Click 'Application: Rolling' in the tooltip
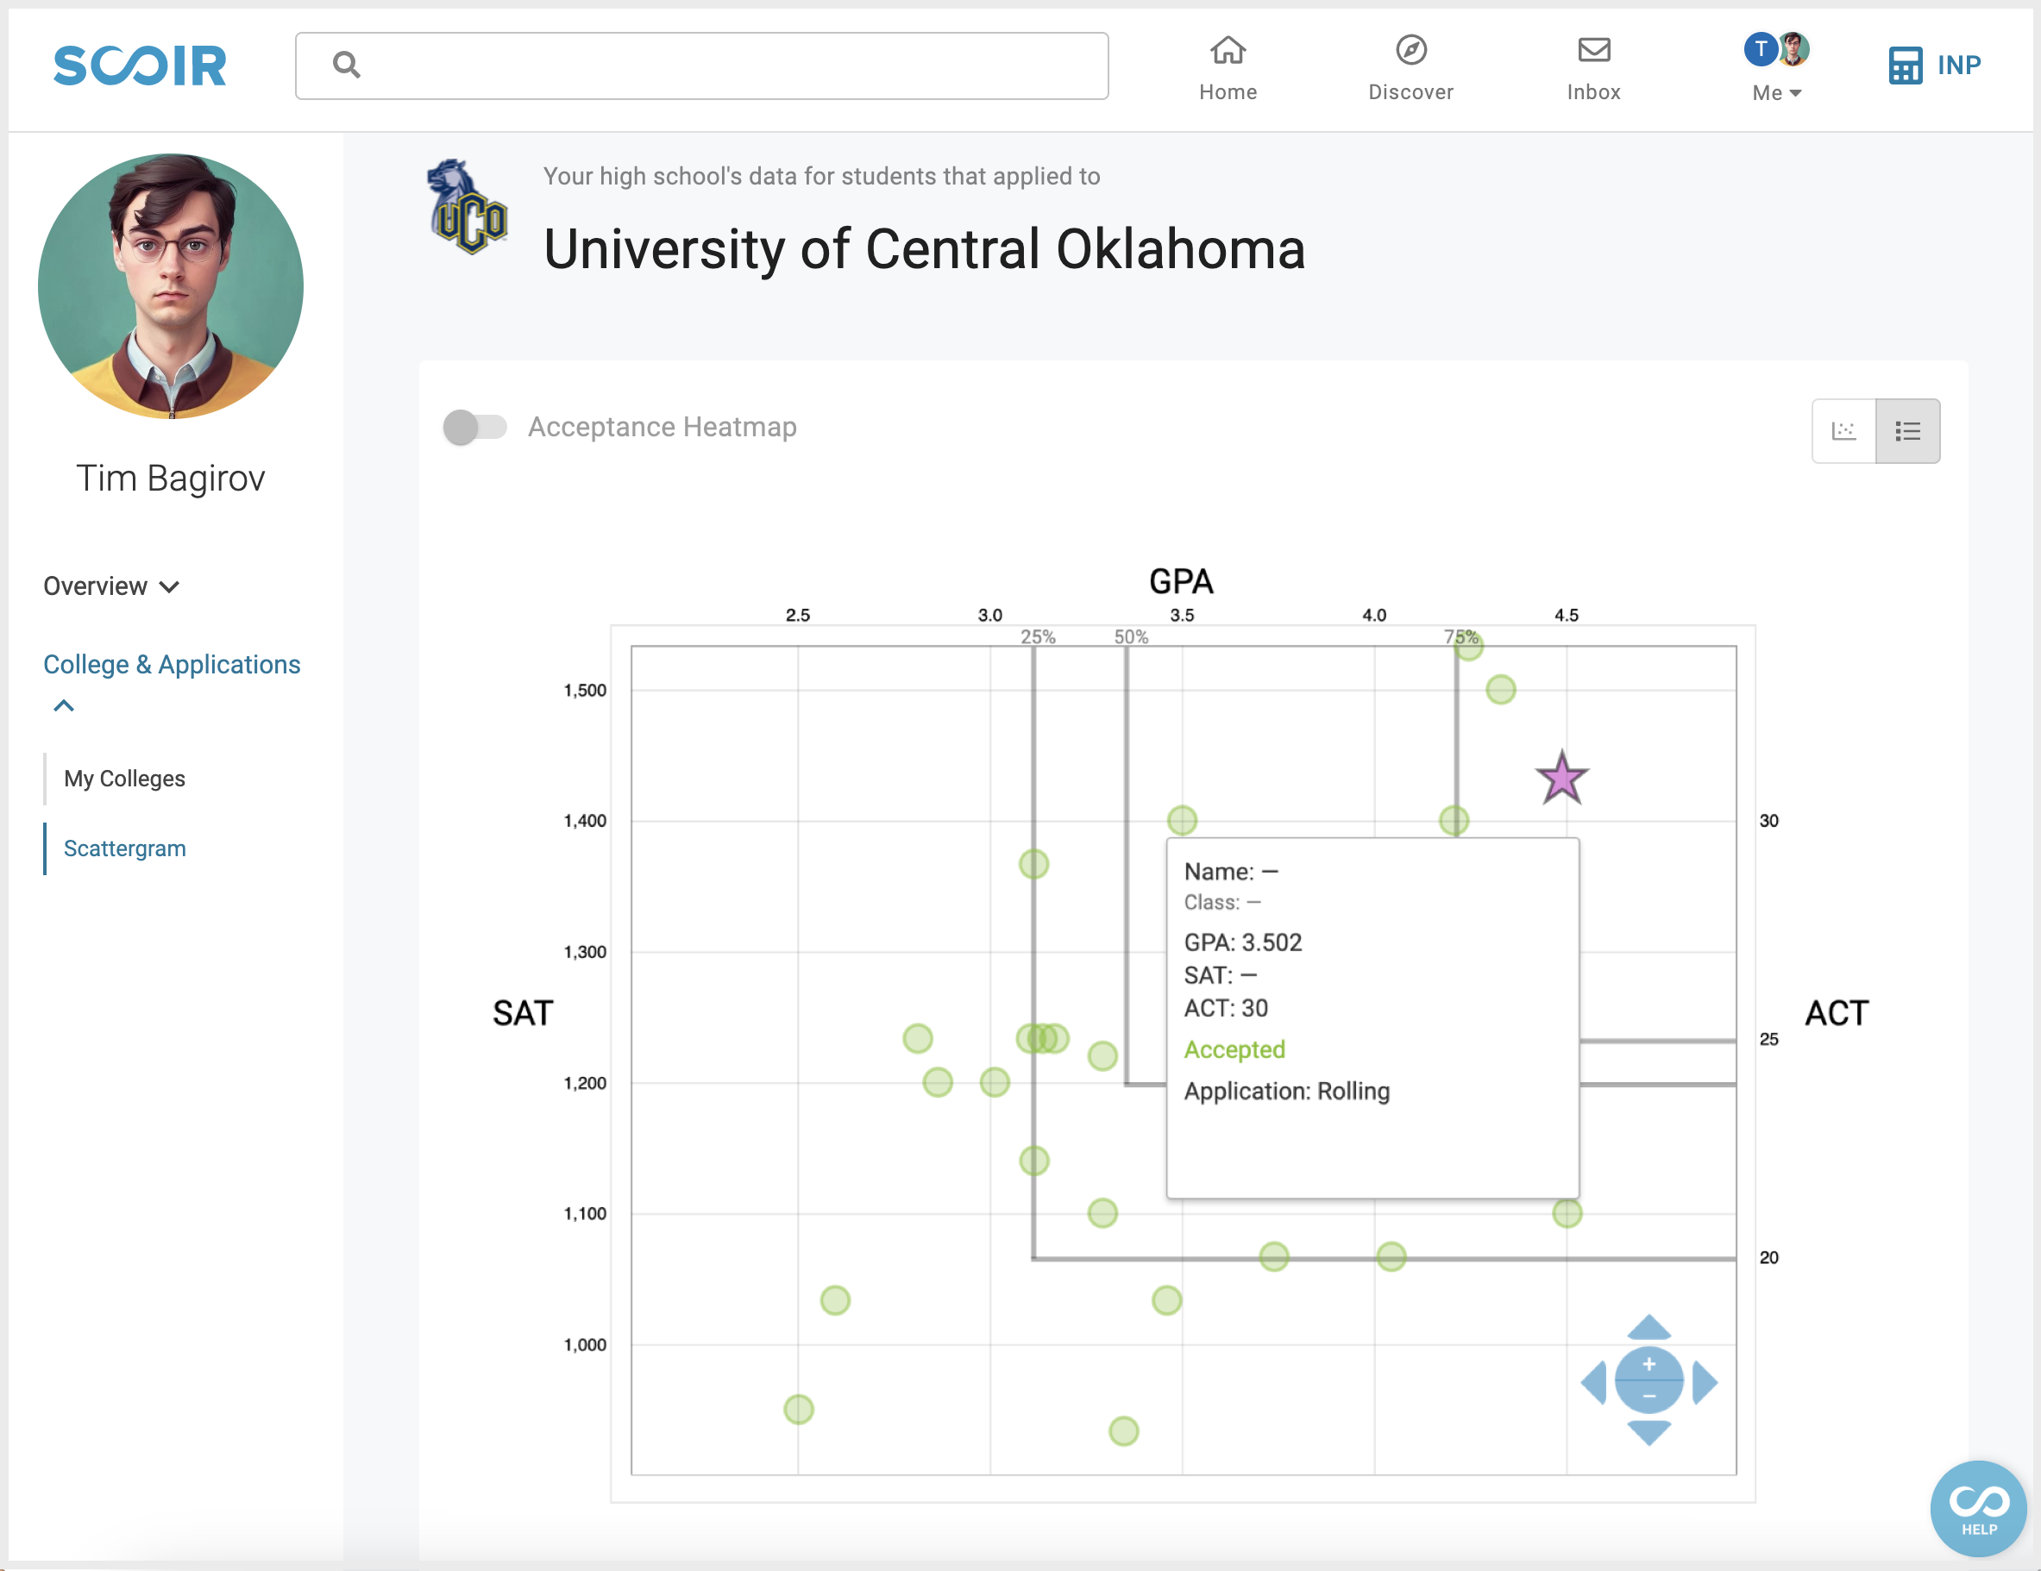 coord(1287,1091)
